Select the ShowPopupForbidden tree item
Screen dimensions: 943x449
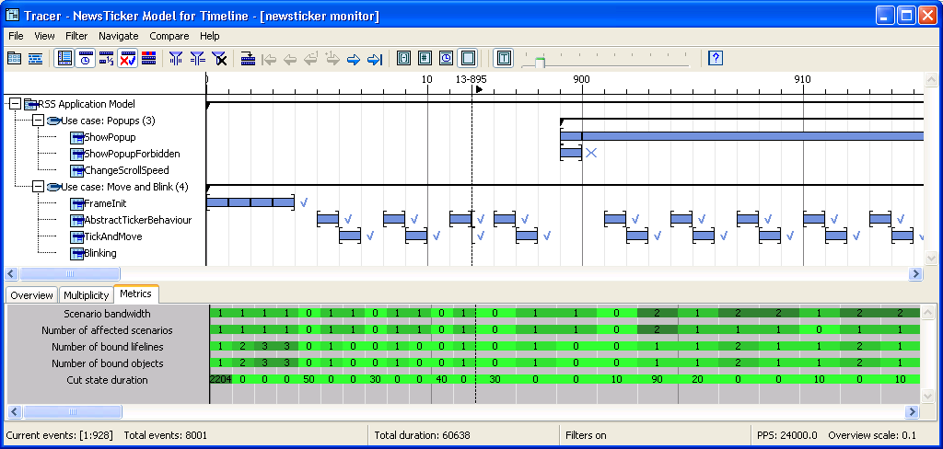click(132, 154)
